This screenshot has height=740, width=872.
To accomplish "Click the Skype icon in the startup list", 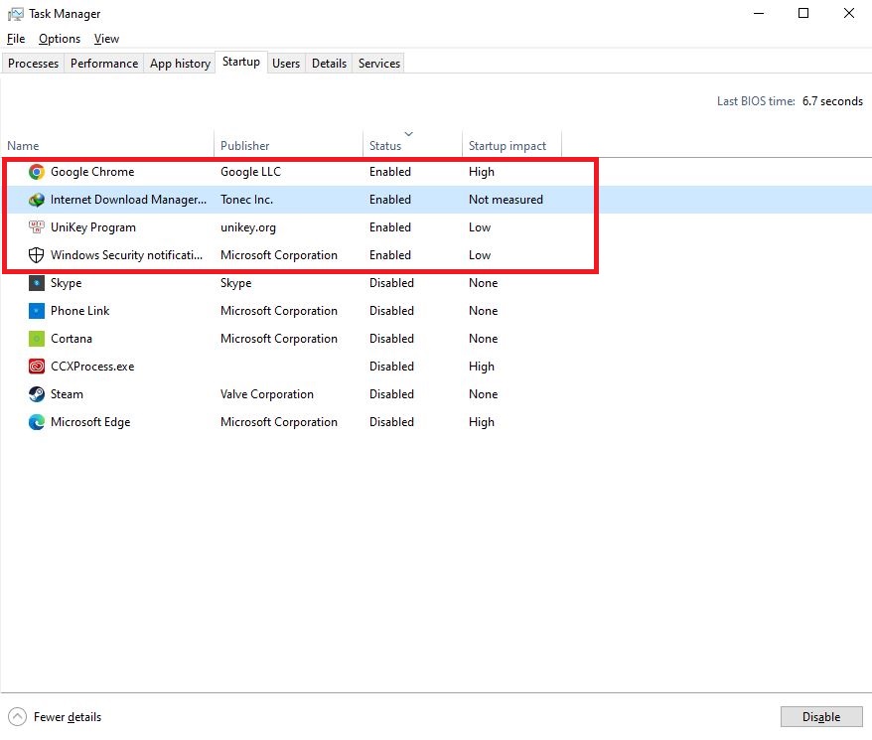I will [36, 283].
